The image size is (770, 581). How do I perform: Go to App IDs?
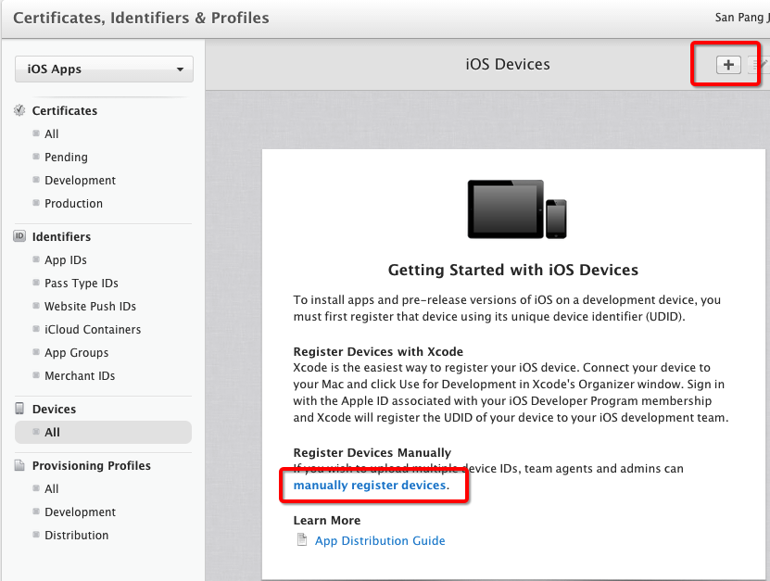point(65,259)
